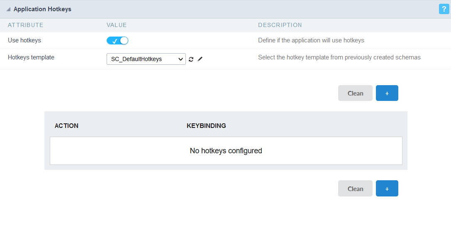
Task: Open the help question mark icon
Action: (x=444, y=9)
